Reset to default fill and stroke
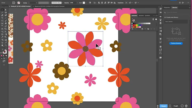This screenshot has width=192, height=108. [2, 53]
